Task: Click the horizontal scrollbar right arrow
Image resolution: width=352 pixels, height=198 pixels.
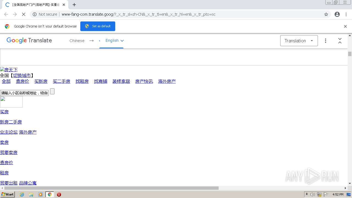Action: point(346,188)
